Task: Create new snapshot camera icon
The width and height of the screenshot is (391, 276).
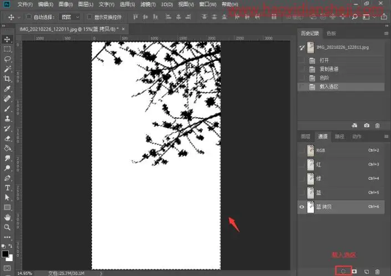Action: tap(367, 126)
